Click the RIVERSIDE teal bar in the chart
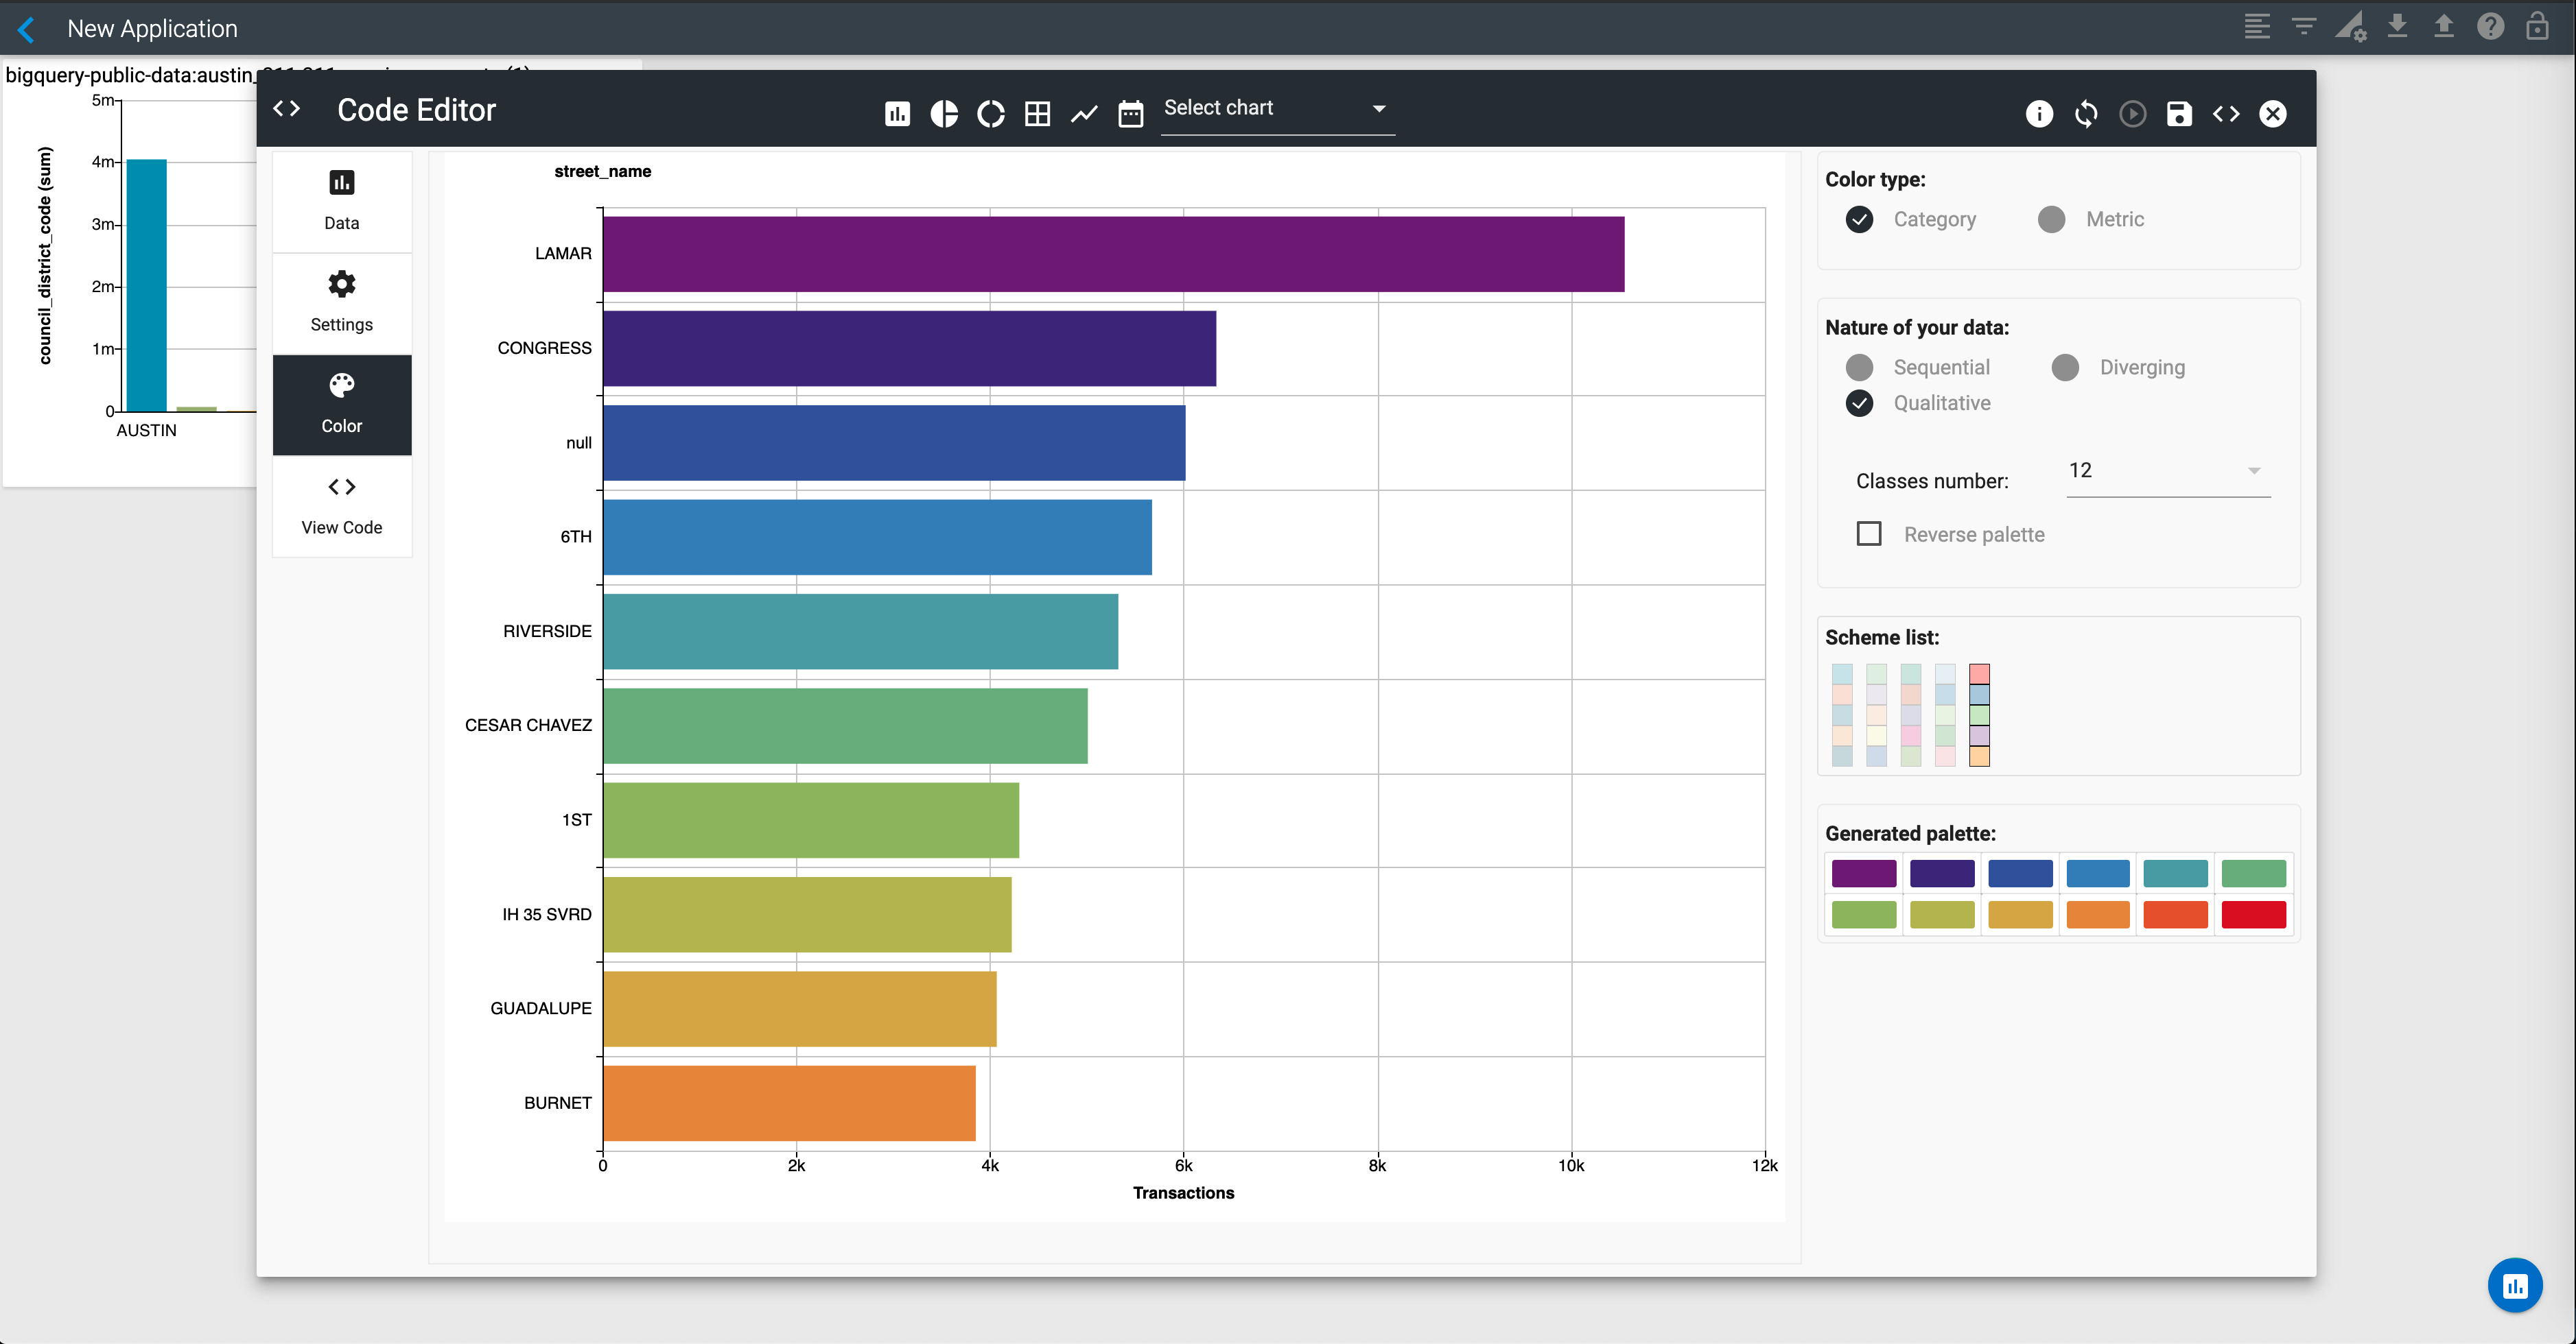The image size is (2576, 1344). pos(860,632)
